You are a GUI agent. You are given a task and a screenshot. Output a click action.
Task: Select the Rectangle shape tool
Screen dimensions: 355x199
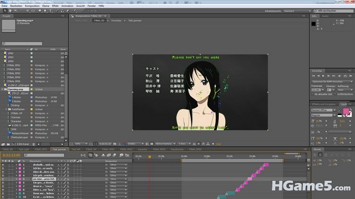pyautogui.click(x=40, y=11)
